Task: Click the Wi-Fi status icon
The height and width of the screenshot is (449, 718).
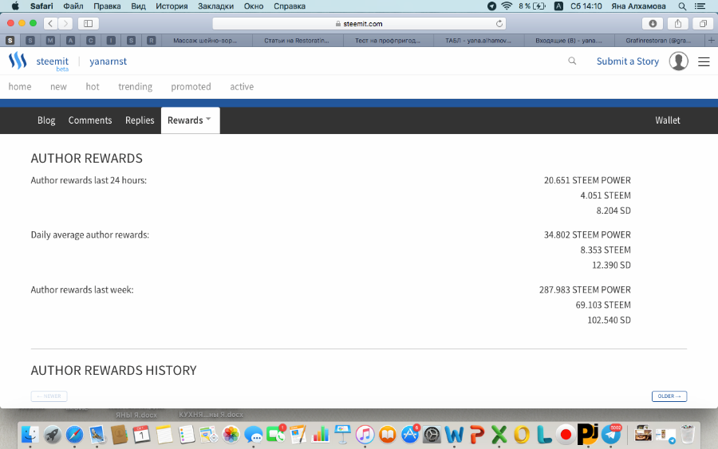Action: tap(507, 6)
